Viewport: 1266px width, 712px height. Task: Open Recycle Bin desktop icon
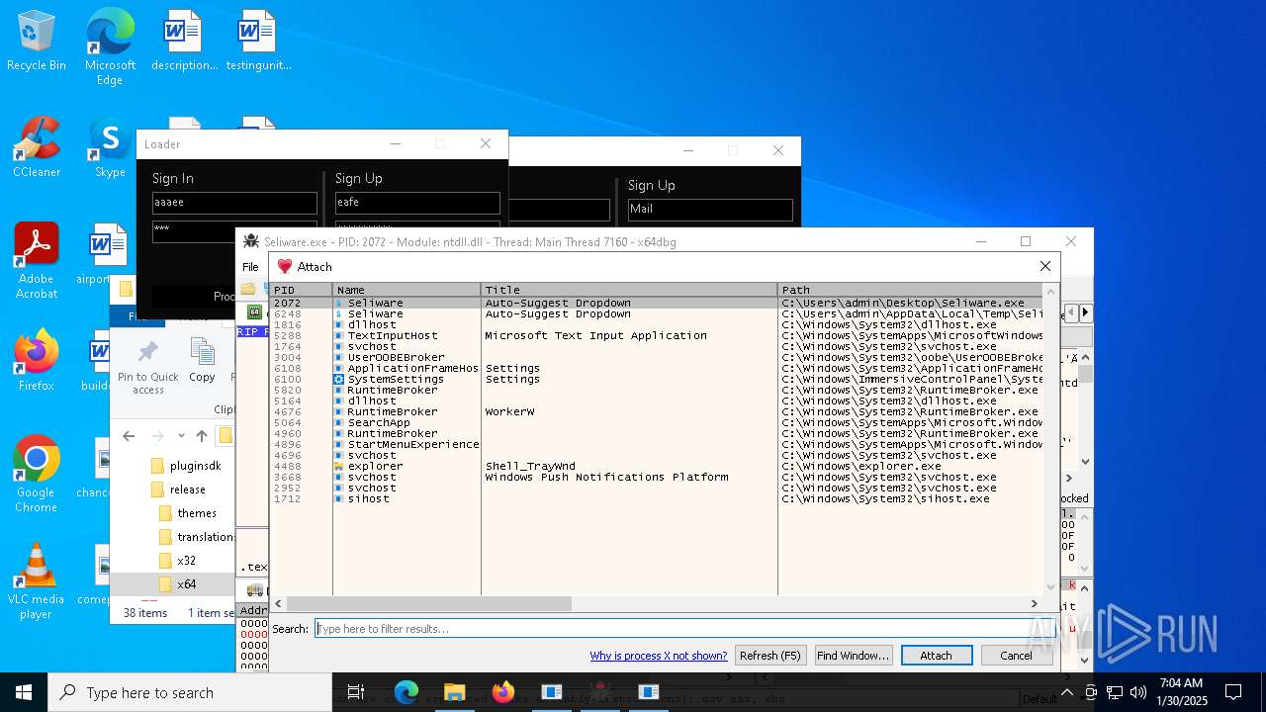[37, 41]
